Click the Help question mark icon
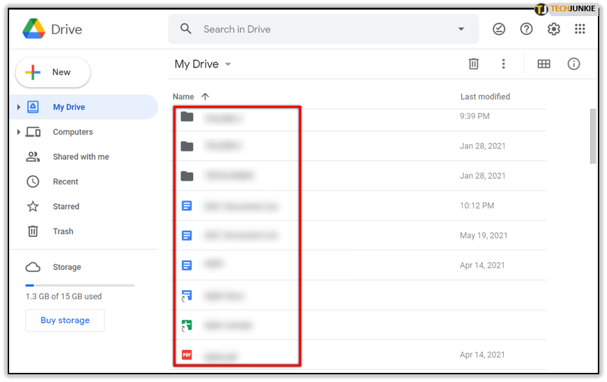Viewport: 607px width, 382px height. pyautogui.click(x=526, y=29)
